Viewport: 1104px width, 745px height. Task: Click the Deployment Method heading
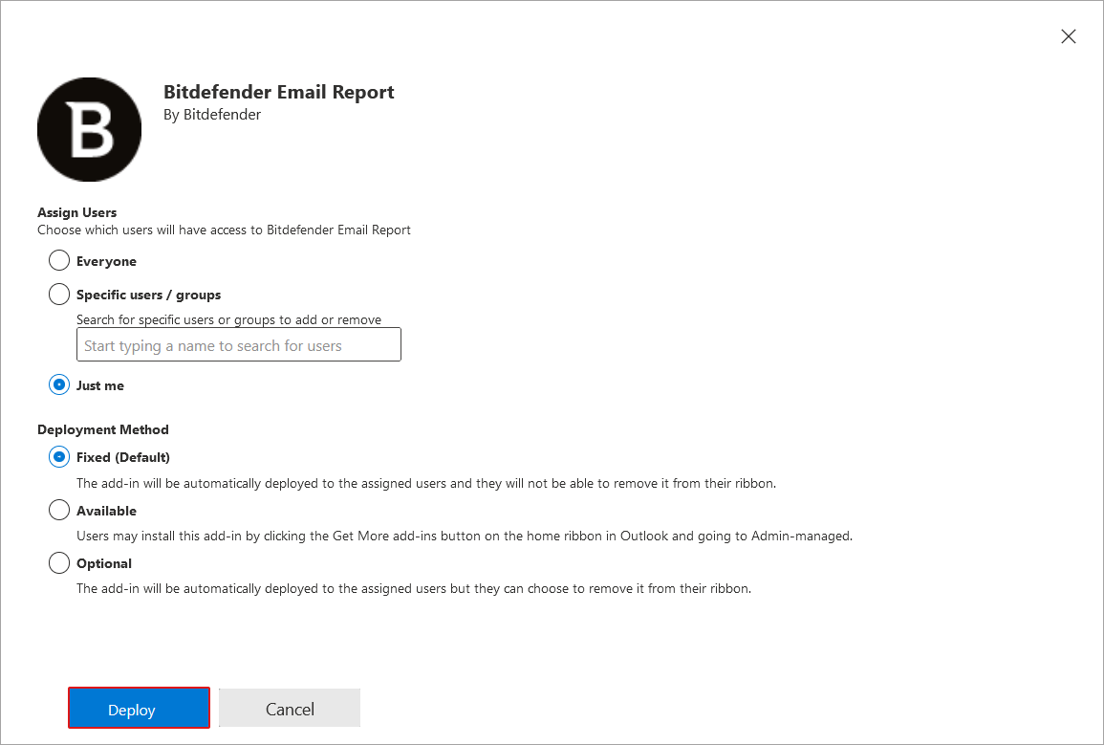click(103, 429)
